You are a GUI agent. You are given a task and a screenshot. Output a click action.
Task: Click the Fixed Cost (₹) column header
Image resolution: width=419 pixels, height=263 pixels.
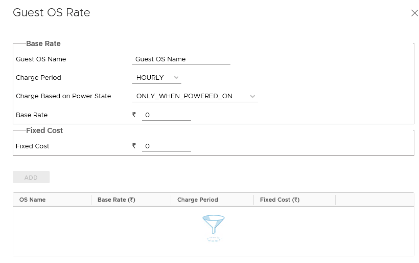[x=280, y=200]
